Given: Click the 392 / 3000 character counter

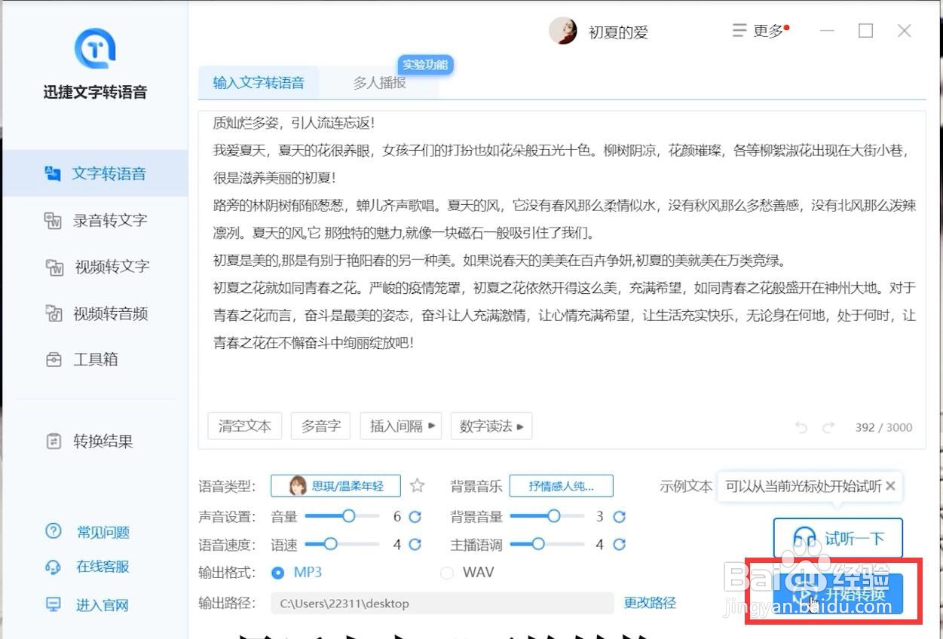Looking at the screenshot, I should pyautogui.click(x=883, y=427).
